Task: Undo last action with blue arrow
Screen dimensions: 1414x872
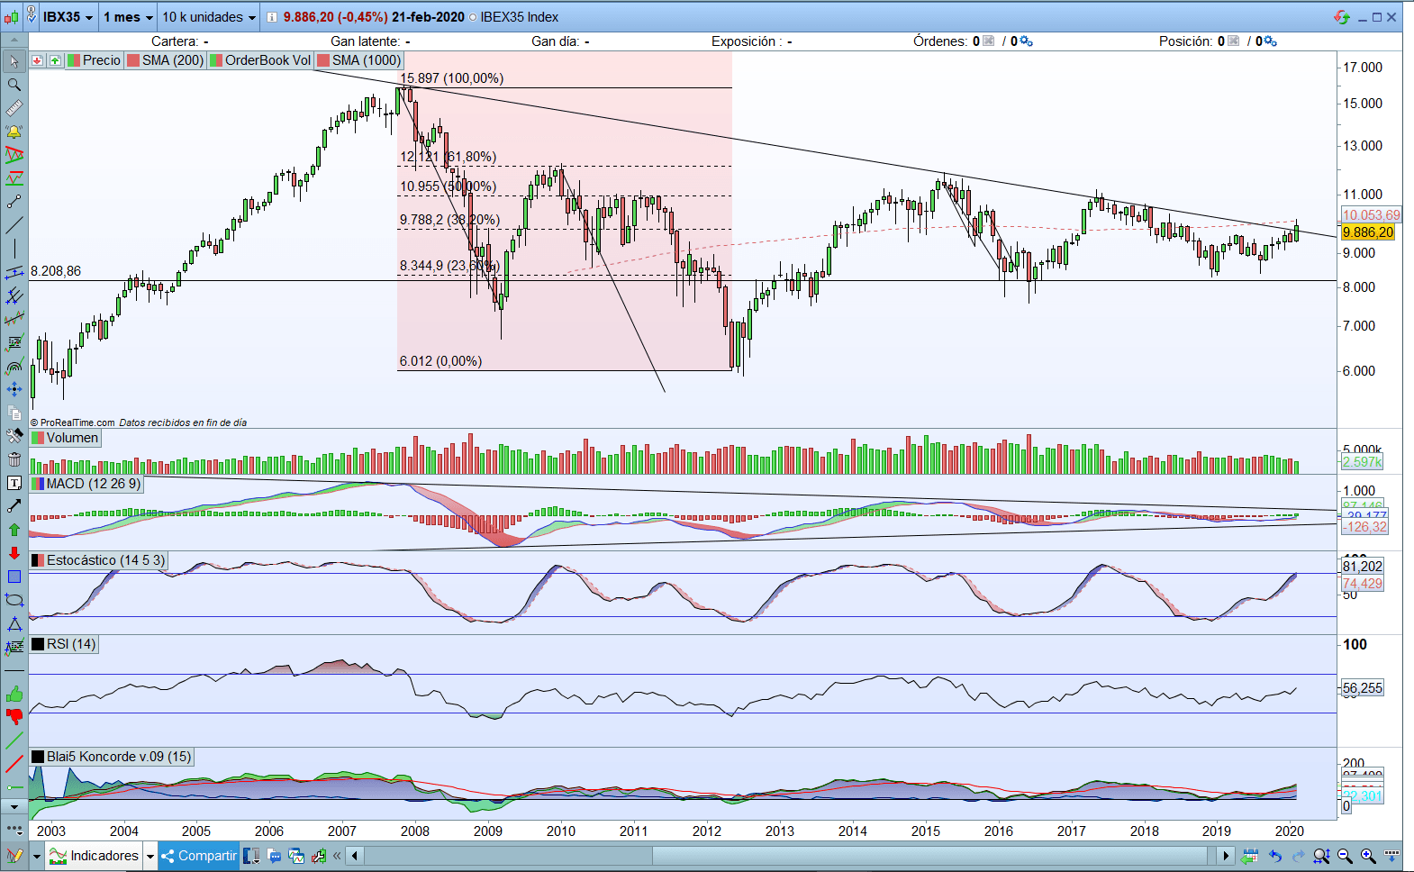Action: (x=1274, y=856)
